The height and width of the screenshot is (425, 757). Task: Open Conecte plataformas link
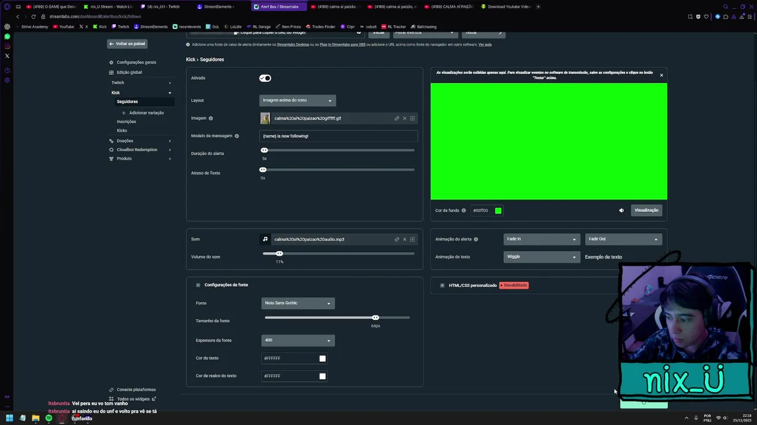(x=136, y=390)
